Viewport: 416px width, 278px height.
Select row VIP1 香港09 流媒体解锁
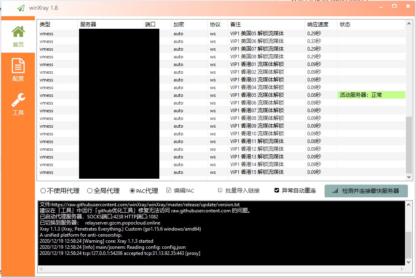click(x=221, y=126)
